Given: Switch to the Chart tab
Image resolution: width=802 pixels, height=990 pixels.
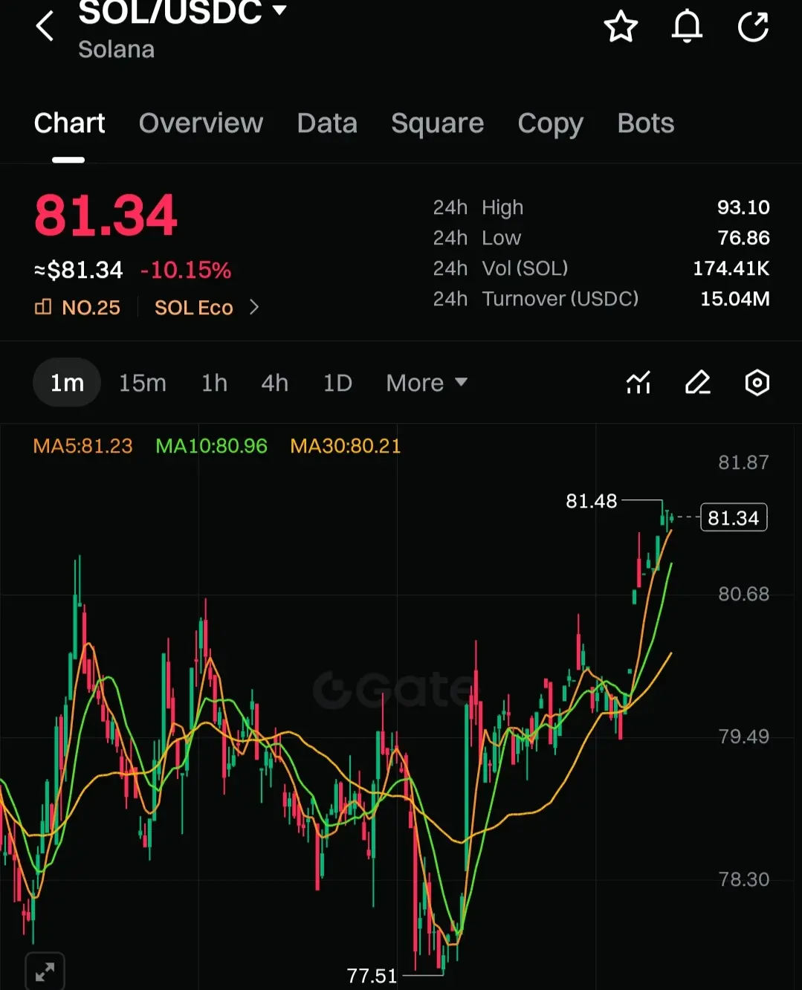Looking at the screenshot, I should (69, 123).
